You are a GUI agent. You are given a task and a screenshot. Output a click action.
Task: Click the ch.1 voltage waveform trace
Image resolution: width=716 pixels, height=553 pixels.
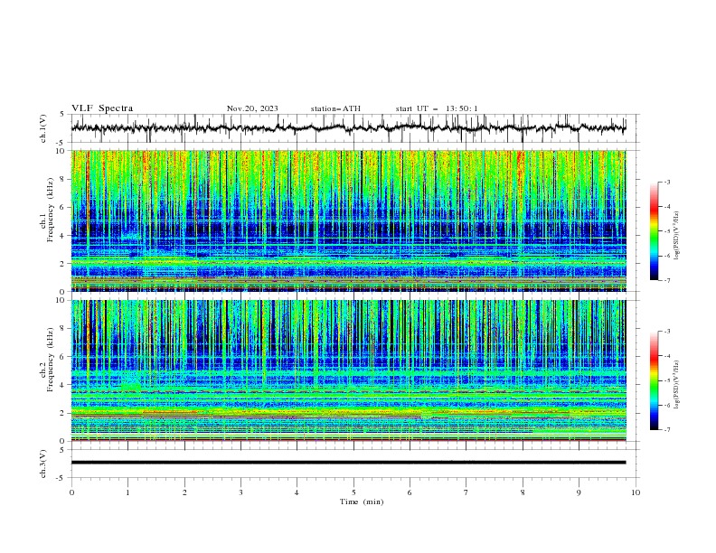click(348, 127)
